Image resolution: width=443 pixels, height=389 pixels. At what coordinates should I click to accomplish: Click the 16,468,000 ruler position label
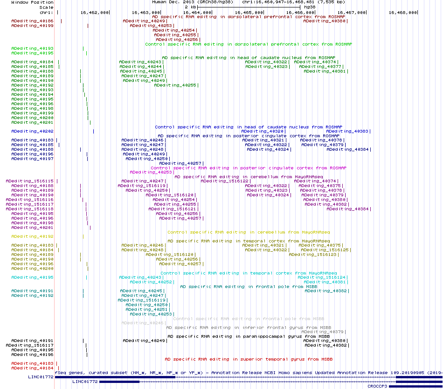point(402,13)
